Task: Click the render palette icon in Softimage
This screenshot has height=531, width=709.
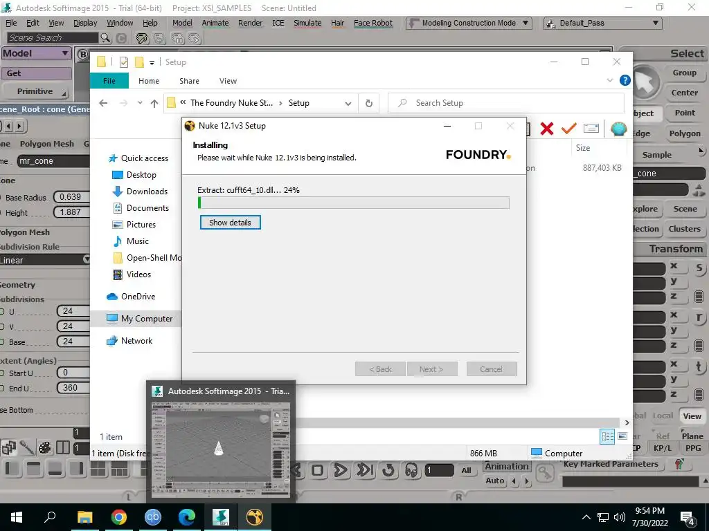Action: pyautogui.click(x=44, y=447)
